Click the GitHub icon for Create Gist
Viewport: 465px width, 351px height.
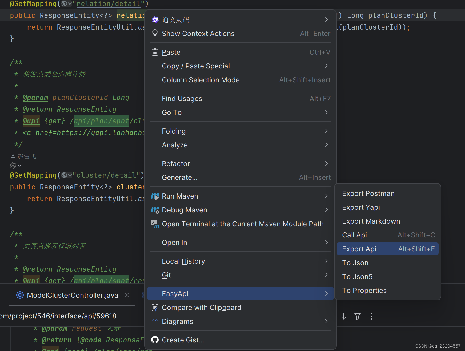pyautogui.click(x=155, y=340)
